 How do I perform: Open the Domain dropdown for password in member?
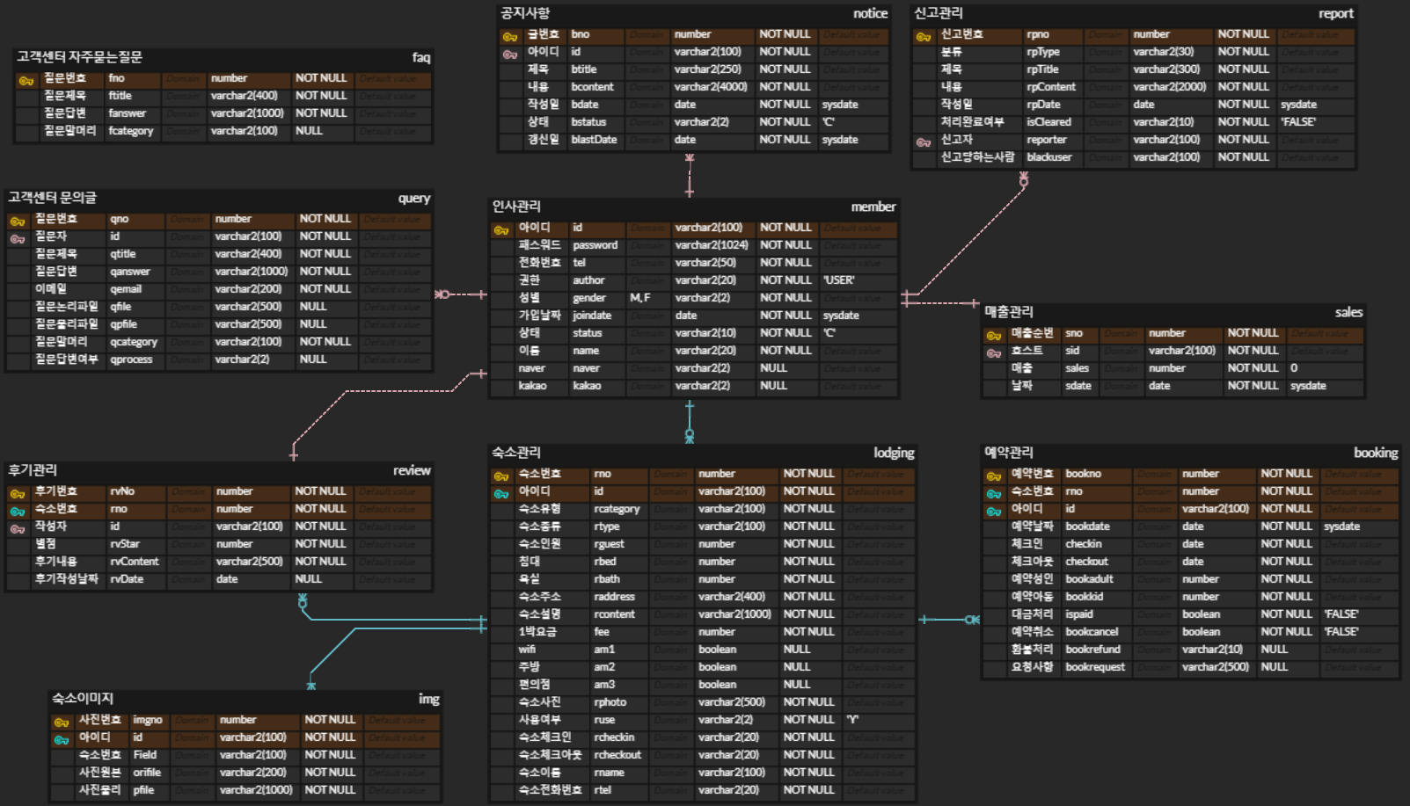point(648,244)
